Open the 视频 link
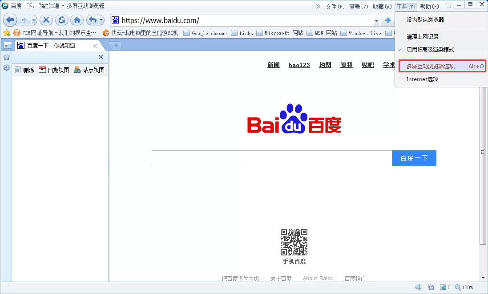Screen dimensions: 488x294 (x=347, y=65)
